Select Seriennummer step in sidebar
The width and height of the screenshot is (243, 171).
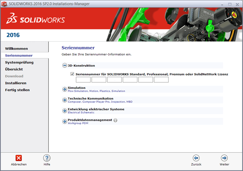[x=19, y=55]
